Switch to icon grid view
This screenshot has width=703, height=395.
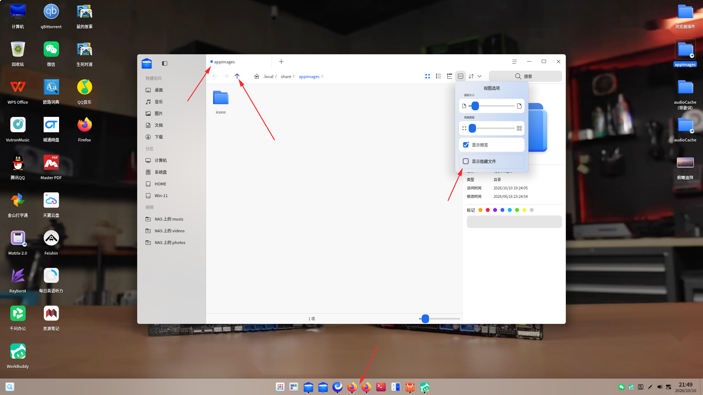[x=427, y=76]
